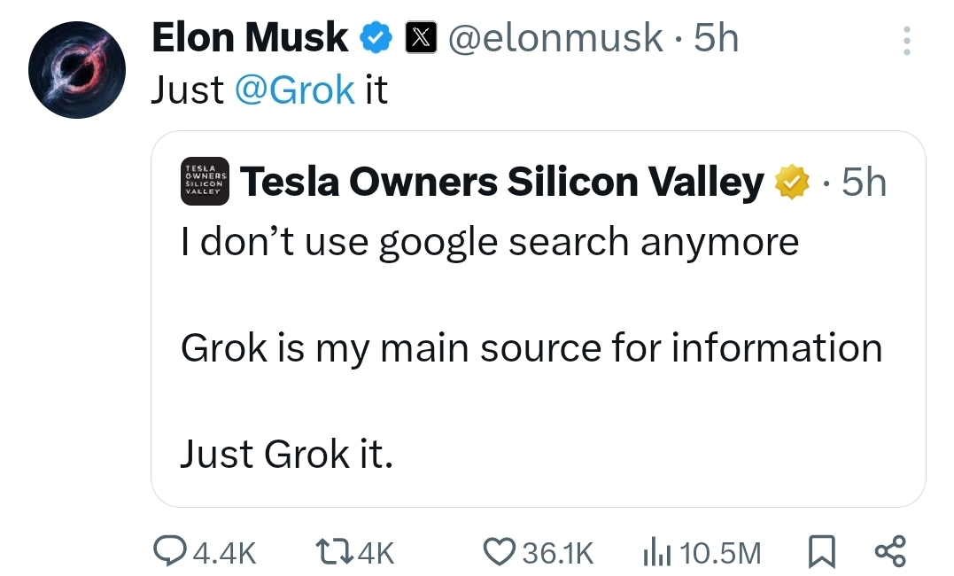Click the 5h timestamp on Elon's post
Image resolution: width=954 pixels, height=576 pixels.
(716, 37)
